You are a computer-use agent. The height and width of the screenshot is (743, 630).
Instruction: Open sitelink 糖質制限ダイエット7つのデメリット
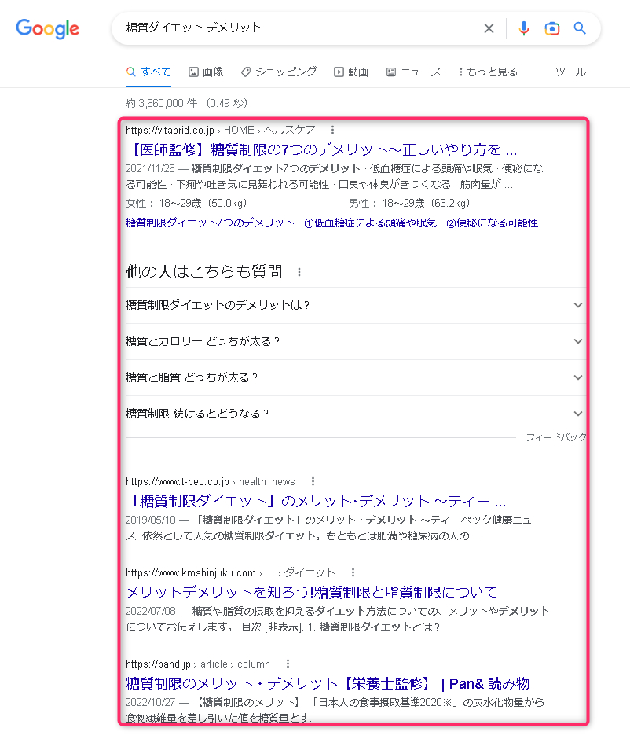tap(211, 223)
